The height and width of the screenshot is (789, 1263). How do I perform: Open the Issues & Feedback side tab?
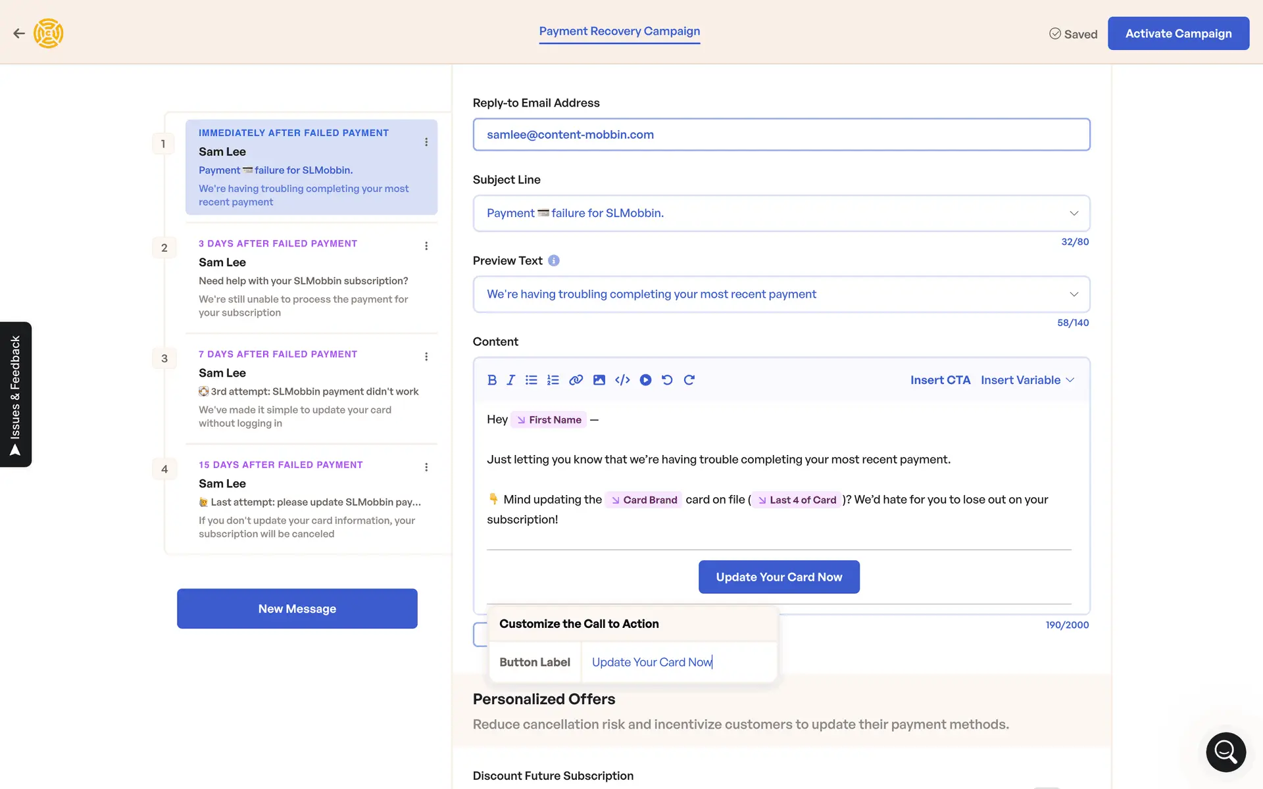(x=16, y=394)
